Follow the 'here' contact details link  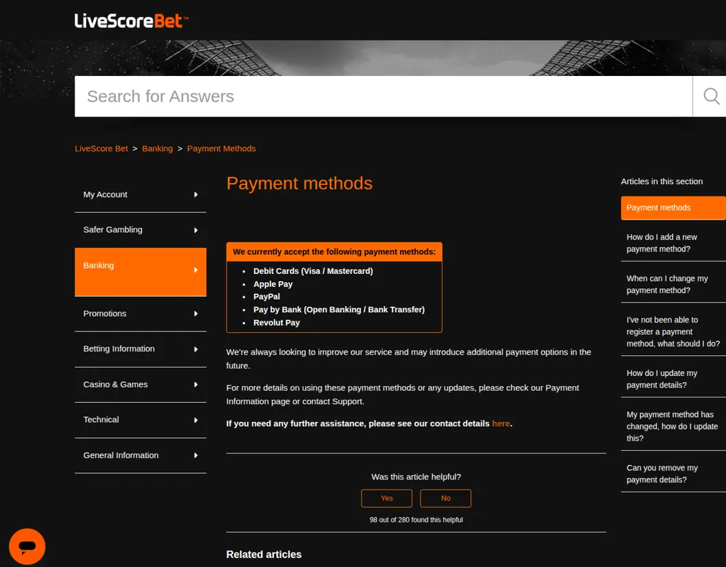[501, 423]
